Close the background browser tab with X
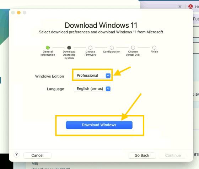 click(x=180, y=6)
